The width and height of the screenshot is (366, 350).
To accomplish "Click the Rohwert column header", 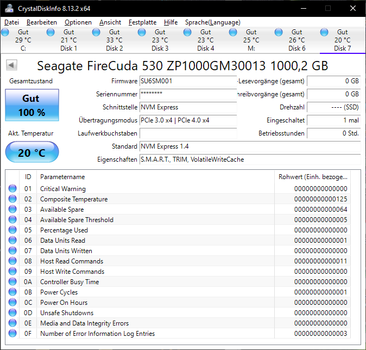I will 313,177.
